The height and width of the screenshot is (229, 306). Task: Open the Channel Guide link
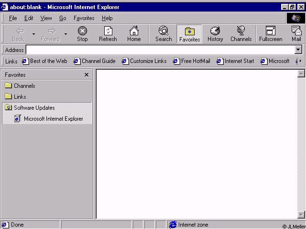(95, 61)
